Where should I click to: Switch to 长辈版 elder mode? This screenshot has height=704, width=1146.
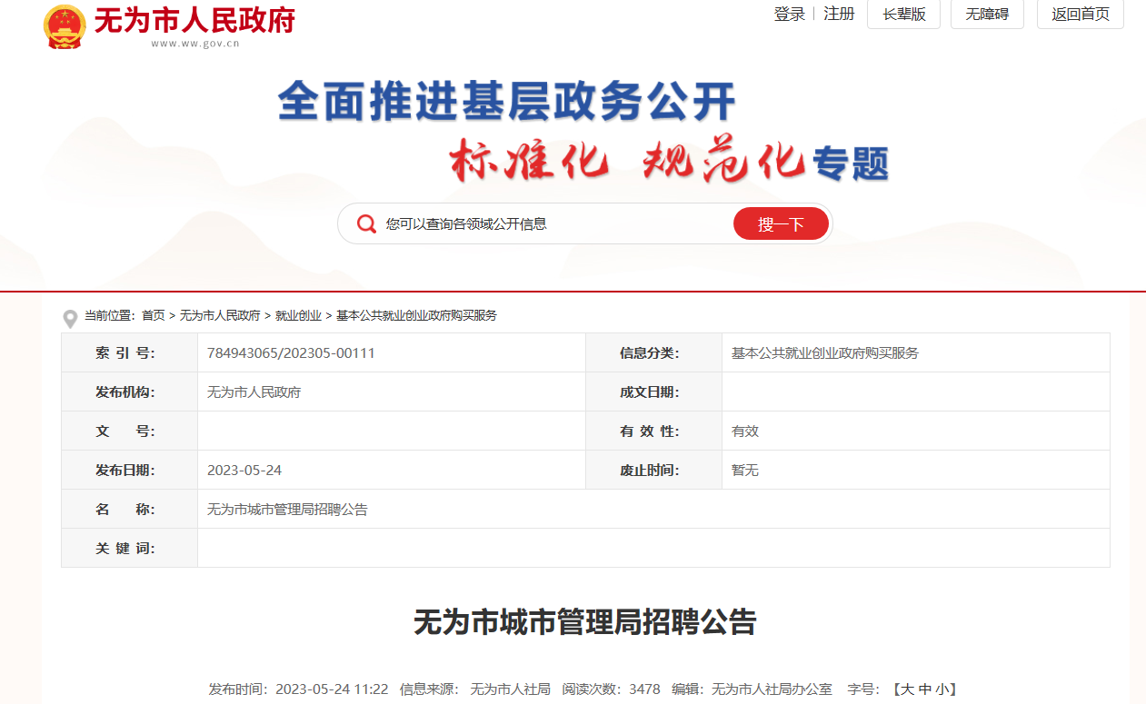coord(903,14)
